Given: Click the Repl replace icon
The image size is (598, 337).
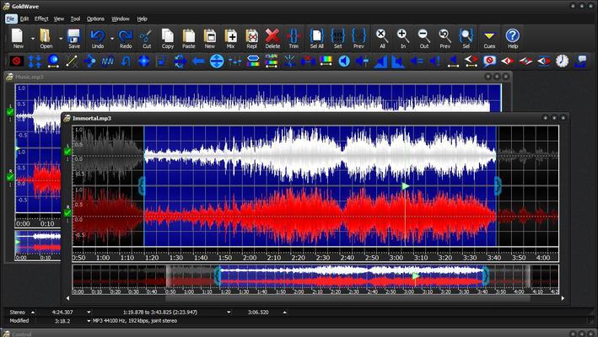Looking at the screenshot, I should click(x=251, y=39).
